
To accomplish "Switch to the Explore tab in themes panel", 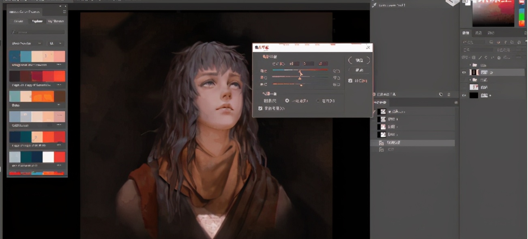I will tap(37, 21).
